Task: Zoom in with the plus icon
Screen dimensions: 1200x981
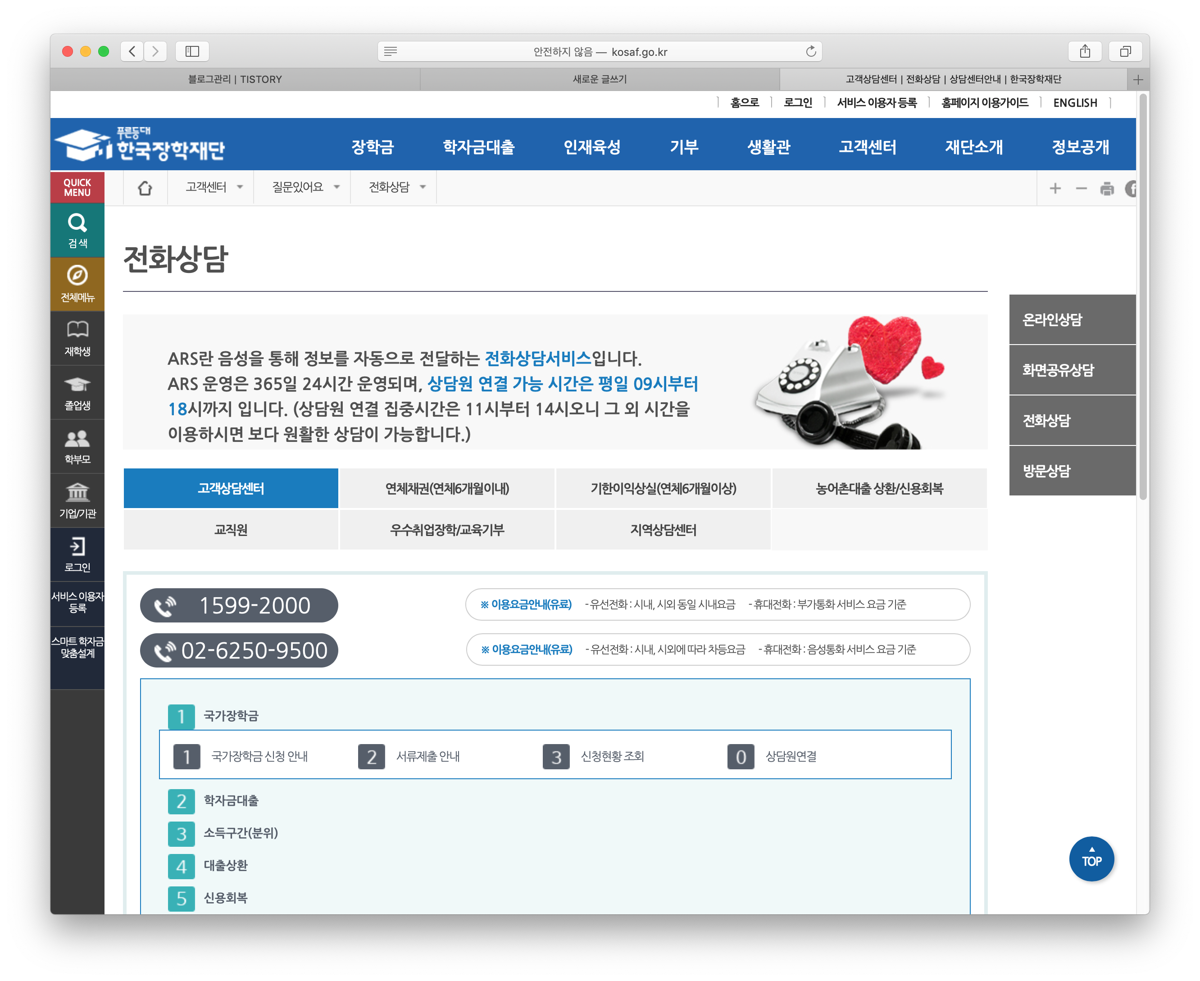Action: pos(1055,189)
